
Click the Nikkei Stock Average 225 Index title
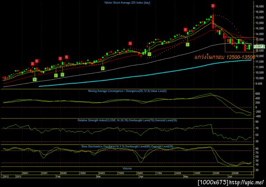coord(127,3)
